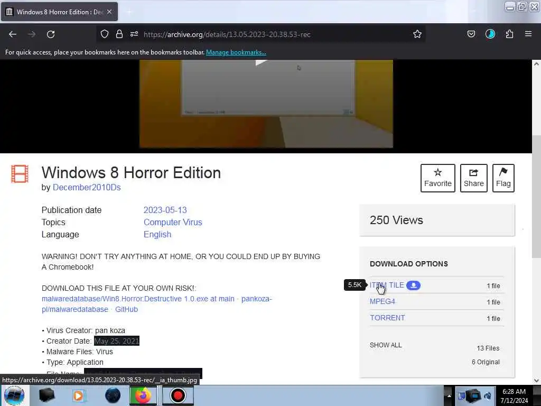Open the taskbar clock and date
This screenshot has width=541, height=406.
[514, 396]
